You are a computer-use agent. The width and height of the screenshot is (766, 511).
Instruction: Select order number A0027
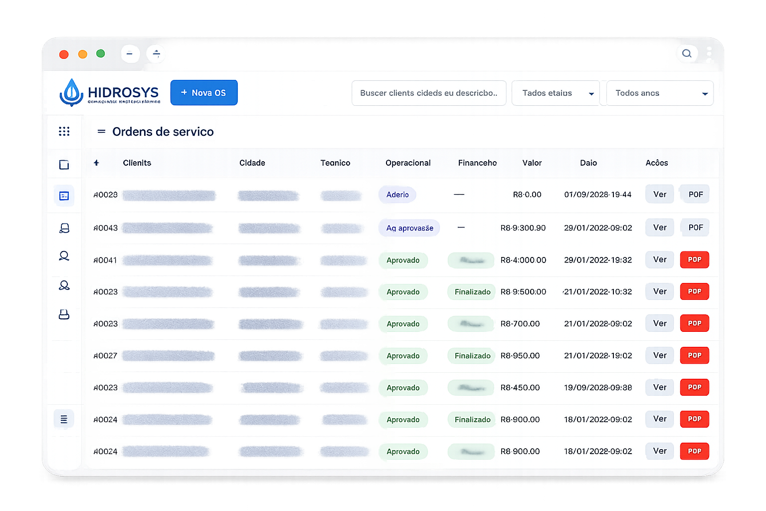(x=105, y=356)
